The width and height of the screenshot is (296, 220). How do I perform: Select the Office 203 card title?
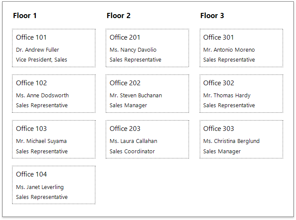point(125,129)
